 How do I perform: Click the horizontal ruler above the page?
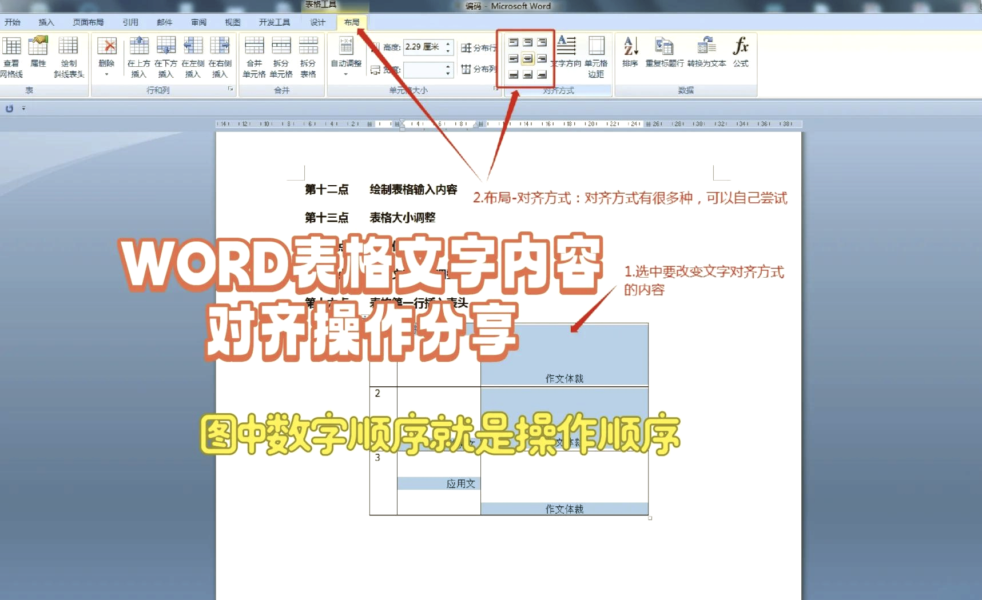(x=509, y=123)
